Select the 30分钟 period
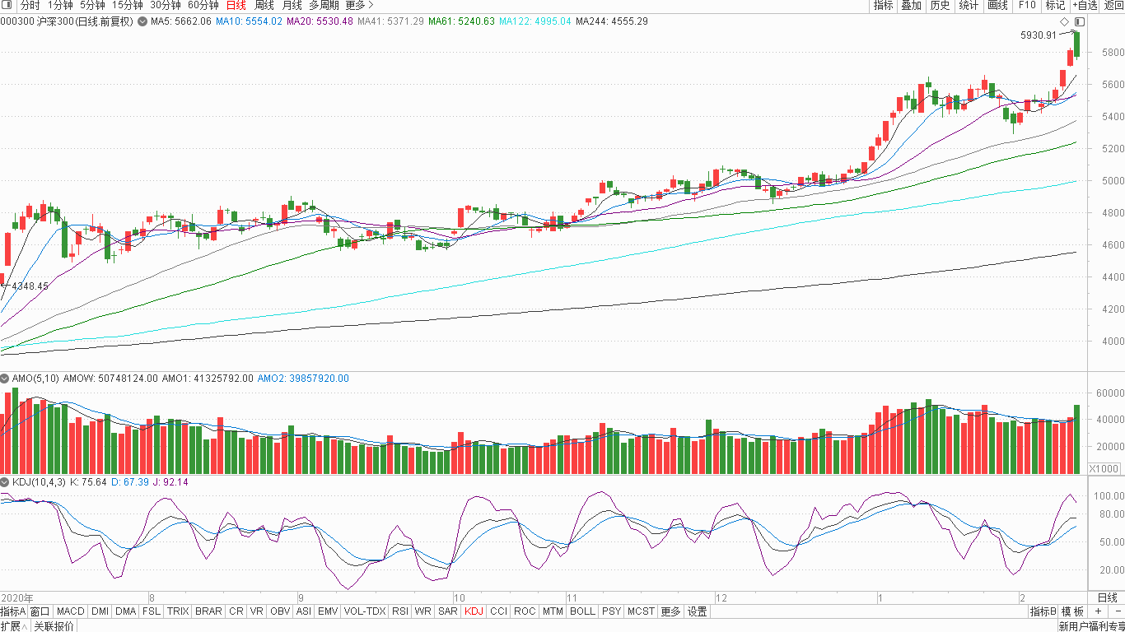Viewport: 1125px width, 632px height. click(x=165, y=5)
